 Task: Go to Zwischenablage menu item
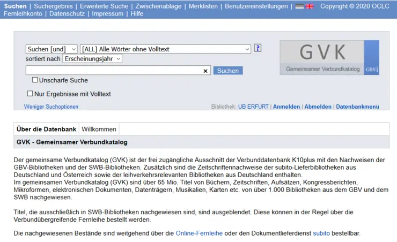pos(158,6)
